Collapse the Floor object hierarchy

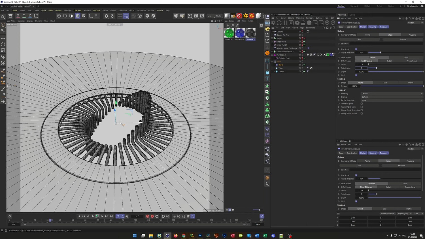(272, 61)
